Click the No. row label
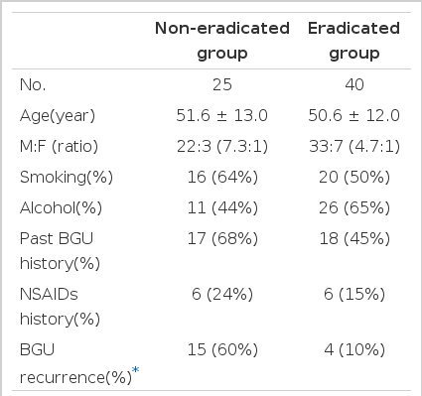This screenshot has width=422, height=396. [33, 84]
